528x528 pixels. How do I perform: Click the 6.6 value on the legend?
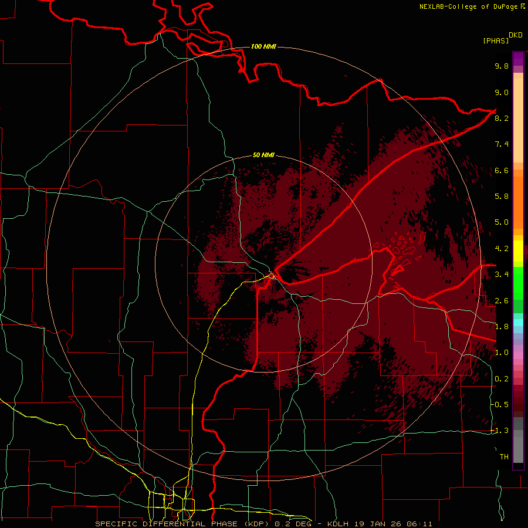[502, 170]
